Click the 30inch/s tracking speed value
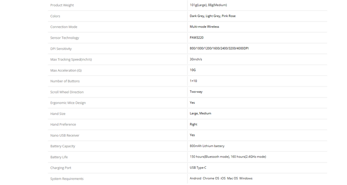 [196, 59]
